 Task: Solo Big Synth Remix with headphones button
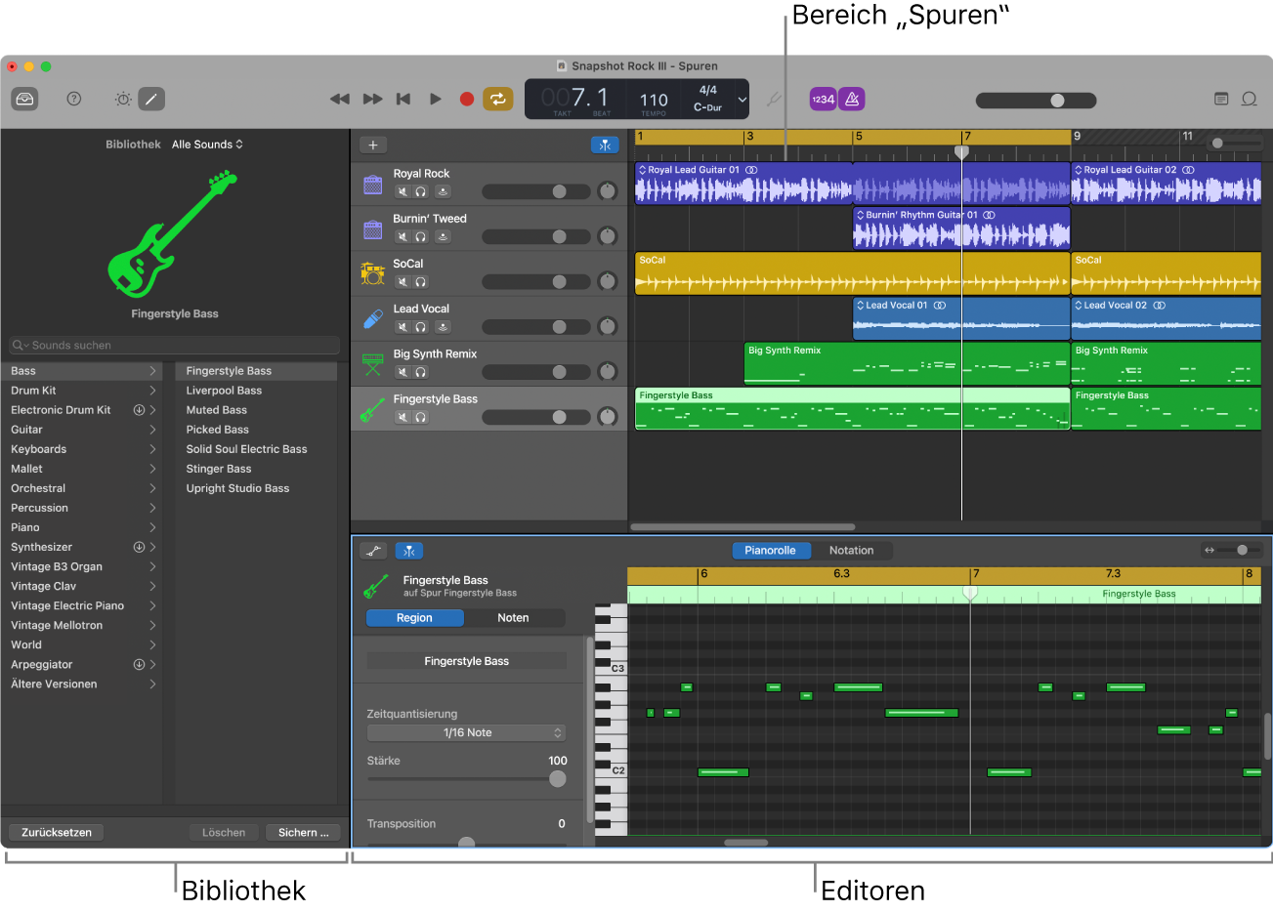[x=421, y=371]
